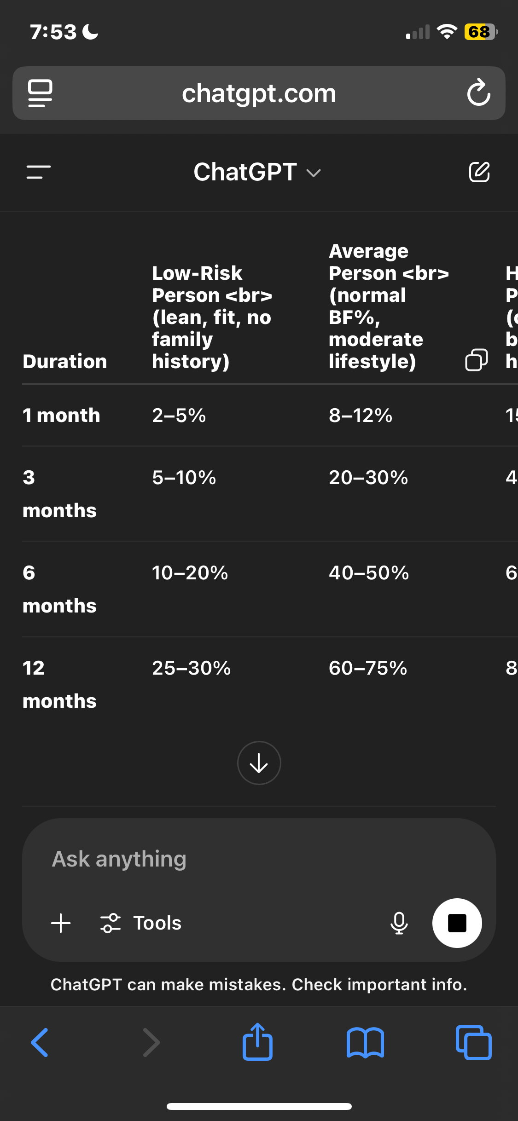
Task: Open the Safari share sheet
Action: (x=257, y=1041)
